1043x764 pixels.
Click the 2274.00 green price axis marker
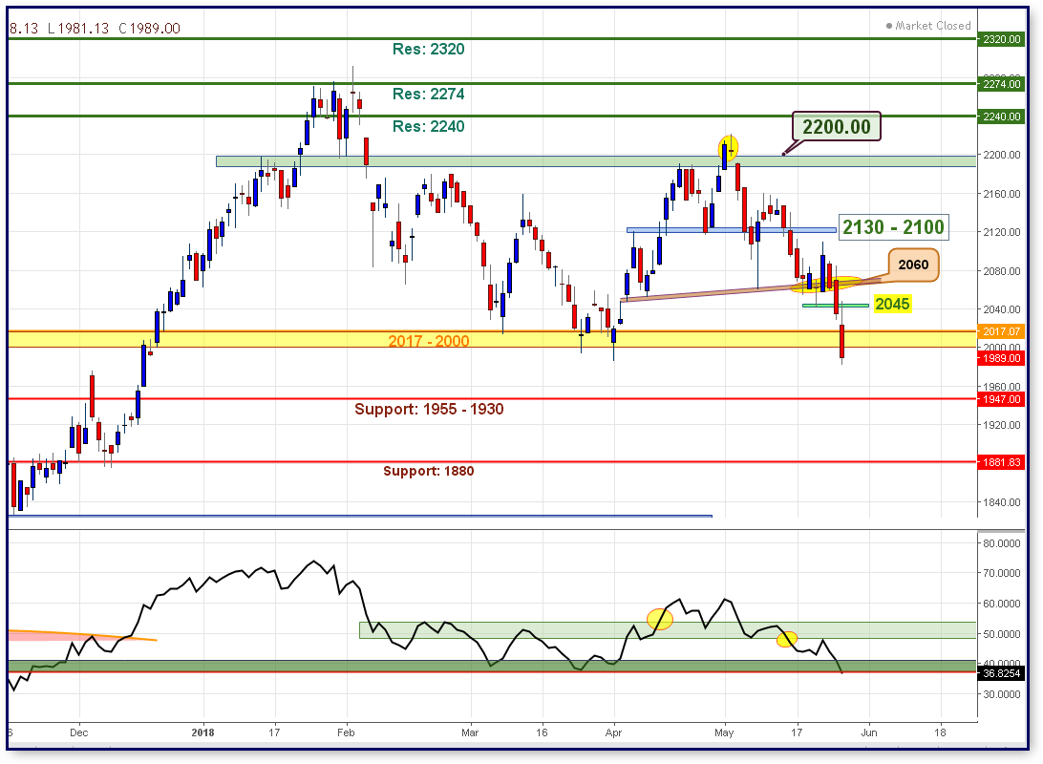point(999,84)
